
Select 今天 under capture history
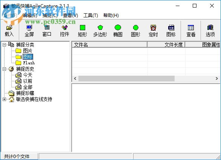tap(28, 75)
